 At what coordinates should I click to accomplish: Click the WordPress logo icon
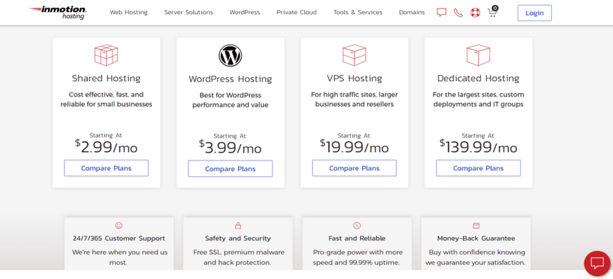coord(231,56)
